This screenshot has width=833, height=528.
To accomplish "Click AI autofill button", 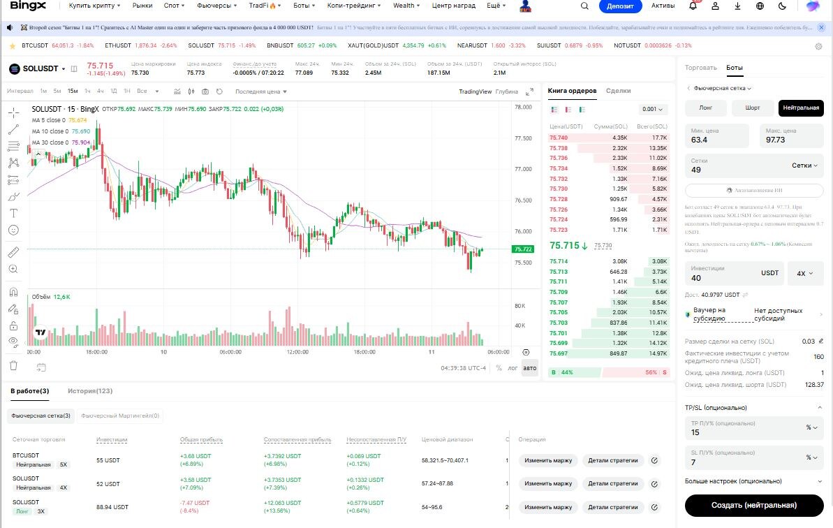I will 754,190.
